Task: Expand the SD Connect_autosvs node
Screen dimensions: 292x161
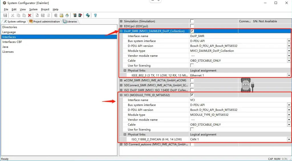Action: tap(121, 144)
